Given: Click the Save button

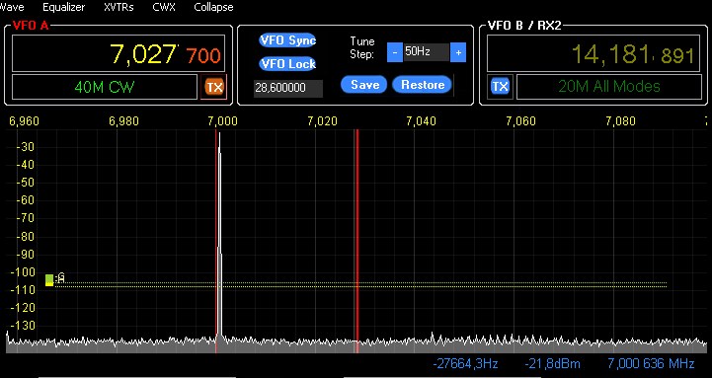Looking at the screenshot, I should pos(364,85).
